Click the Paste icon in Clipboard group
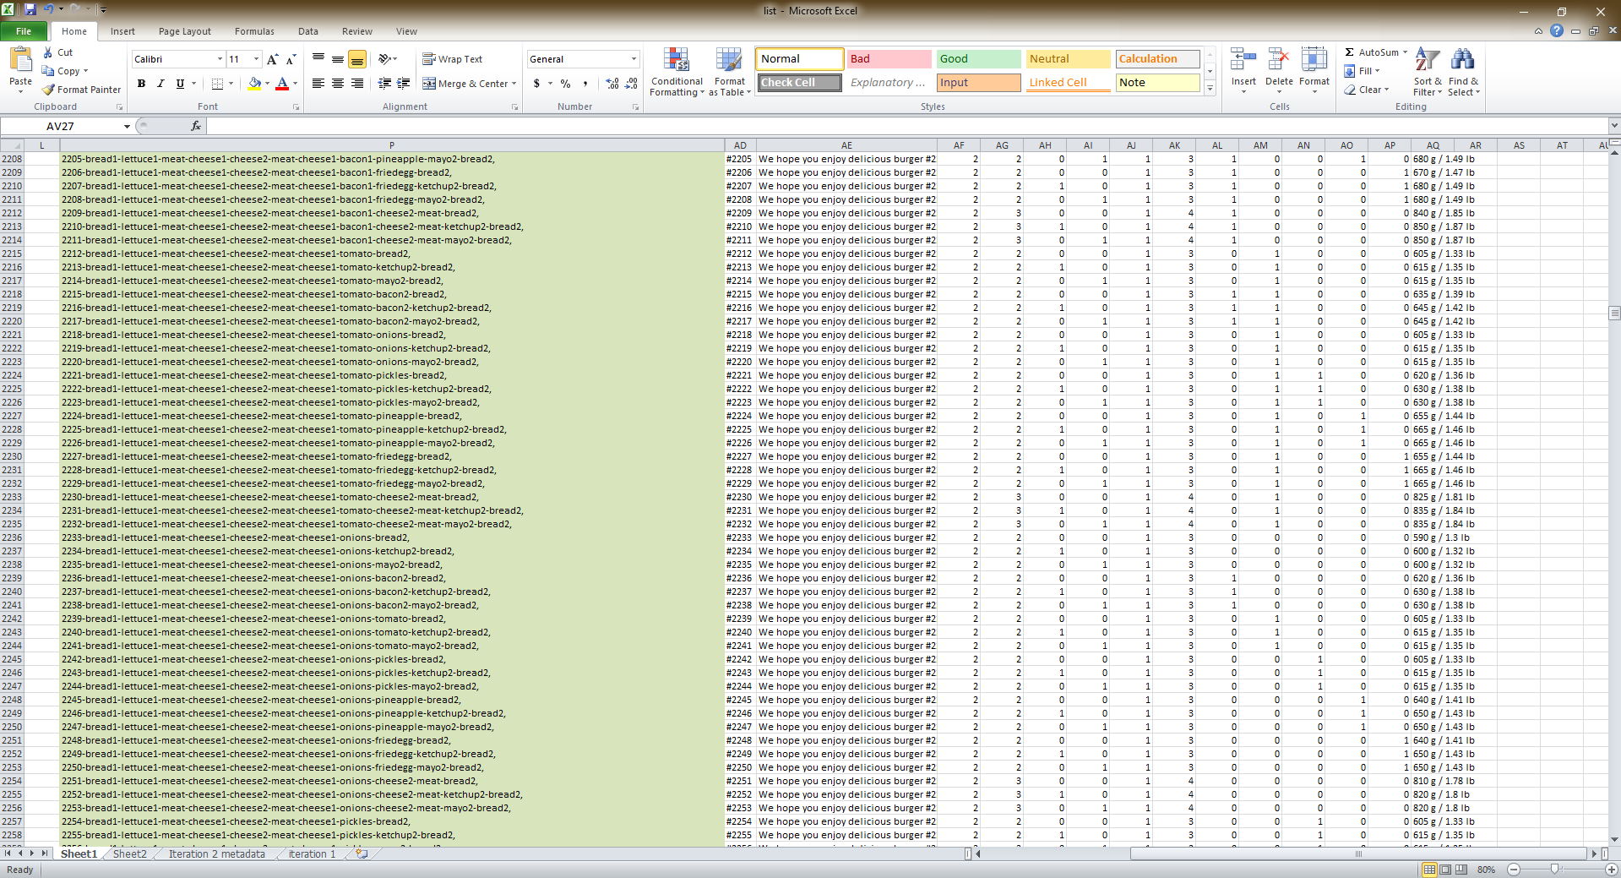 tap(20, 61)
